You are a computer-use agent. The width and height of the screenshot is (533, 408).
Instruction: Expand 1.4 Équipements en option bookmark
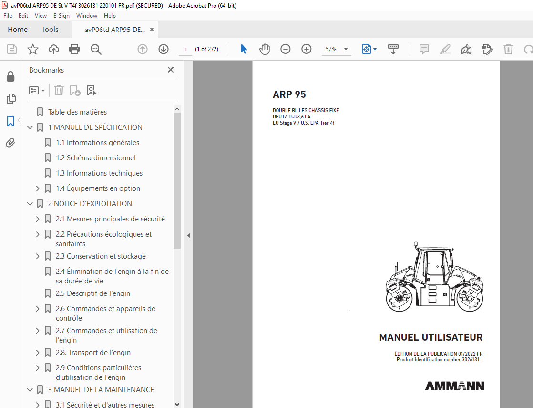38,188
